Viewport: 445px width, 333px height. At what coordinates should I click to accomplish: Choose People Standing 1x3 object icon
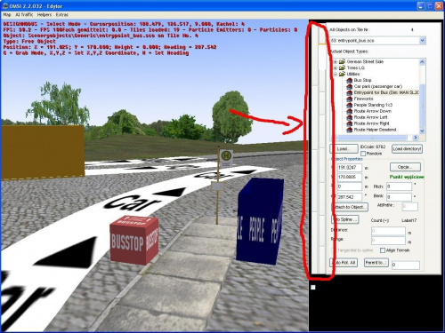click(350, 105)
